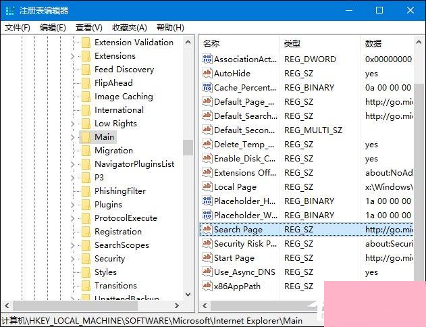
Task: Click the Search Page string icon
Action: click(207, 229)
